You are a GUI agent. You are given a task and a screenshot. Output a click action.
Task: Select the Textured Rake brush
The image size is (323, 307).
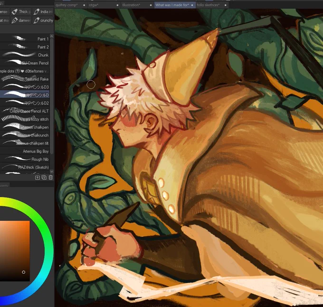tap(25, 79)
